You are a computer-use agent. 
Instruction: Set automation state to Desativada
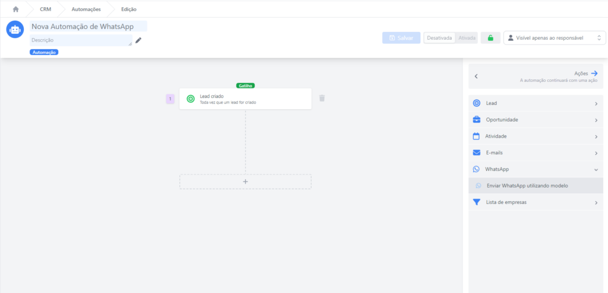tap(439, 38)
